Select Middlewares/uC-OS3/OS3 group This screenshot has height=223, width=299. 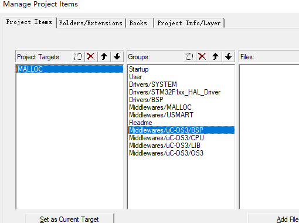(x=181, y=153)
